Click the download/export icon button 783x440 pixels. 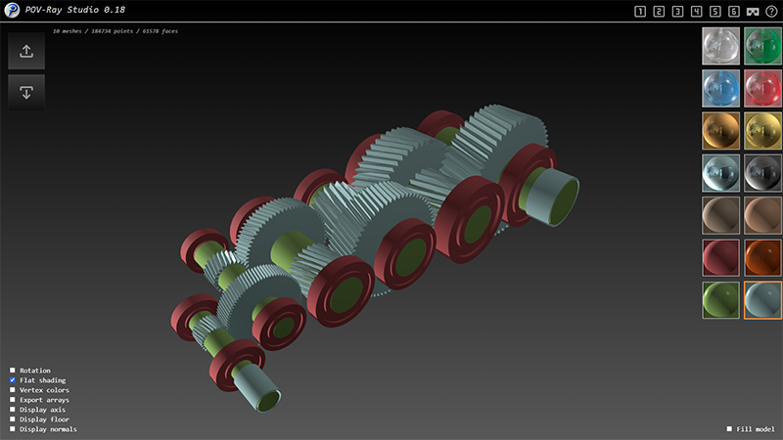(26, 92)
